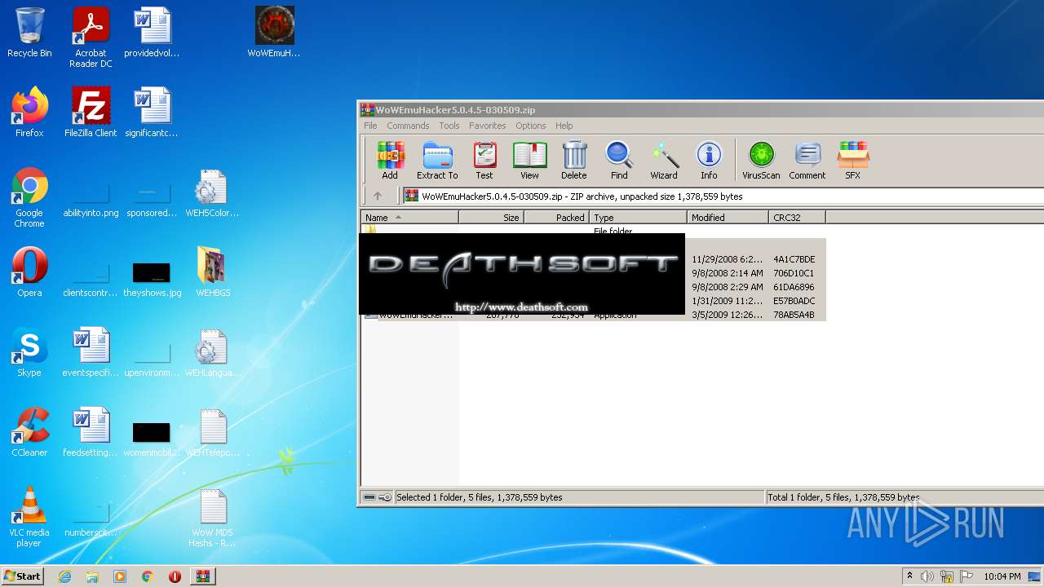1044x587 pixels.
Task: Select Acrobat Reader DC desktop icon
Action: click(91, 38)
